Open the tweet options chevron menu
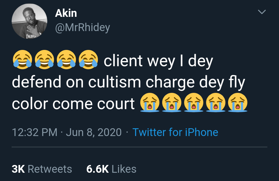Image resolution: width=279 pixels, height=181 pixels. [262, 12]
